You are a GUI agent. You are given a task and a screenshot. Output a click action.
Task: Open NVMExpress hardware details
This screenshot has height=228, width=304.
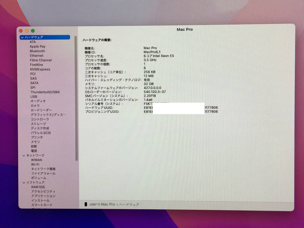click(x=40, y=69)
